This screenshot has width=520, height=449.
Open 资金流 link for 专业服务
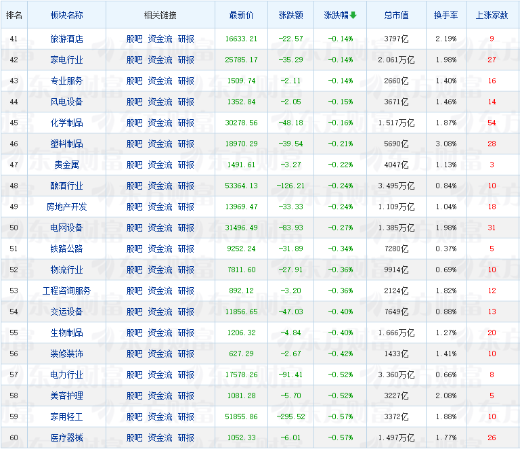pos(160,81)
